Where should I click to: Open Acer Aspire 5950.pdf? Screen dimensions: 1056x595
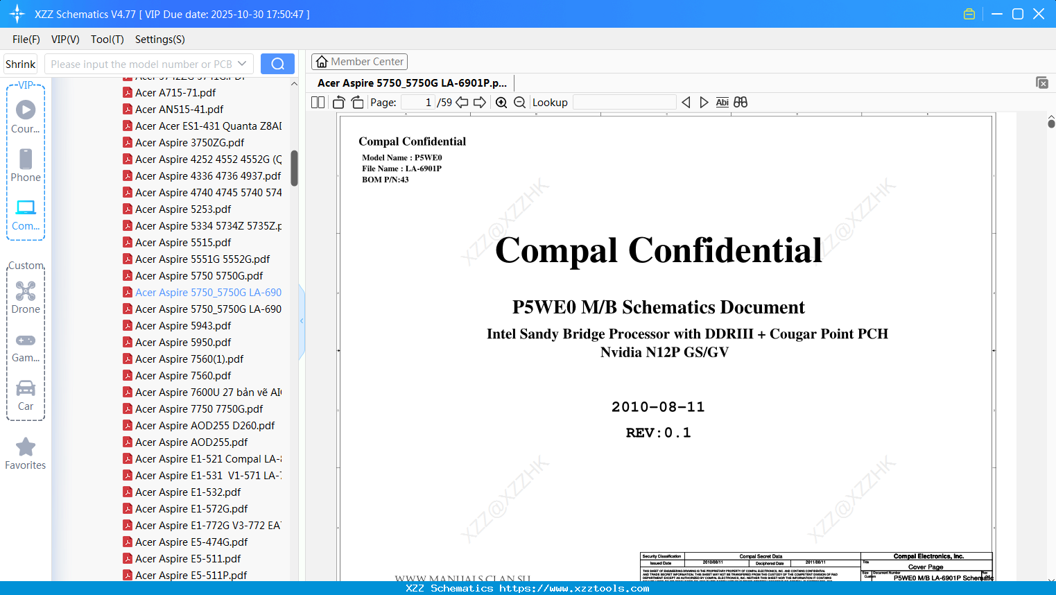tap(183, 342)
